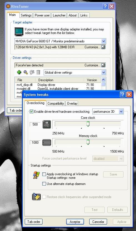Click the magnifying glass icon in Driver settings

pyautogui.click(x=26, y=72)
